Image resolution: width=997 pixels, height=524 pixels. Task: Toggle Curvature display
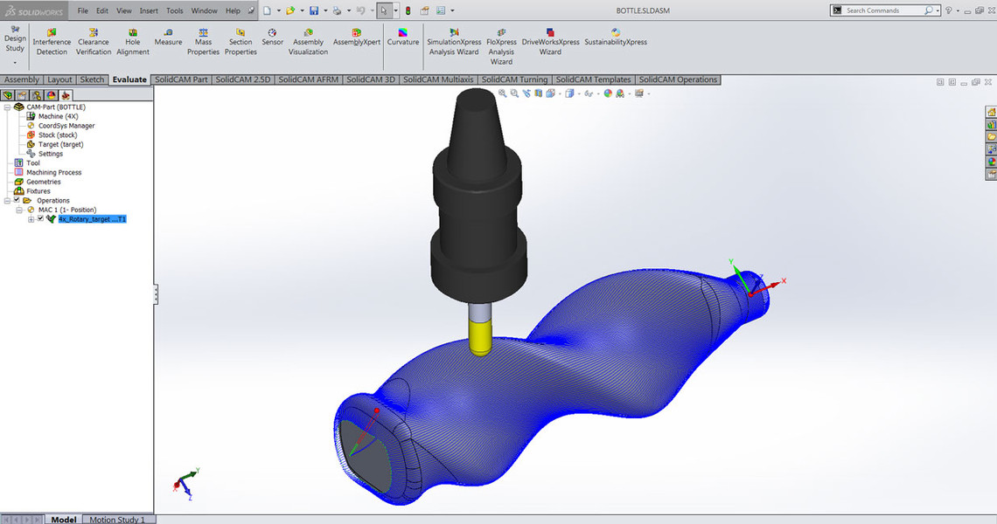(403, 37)
